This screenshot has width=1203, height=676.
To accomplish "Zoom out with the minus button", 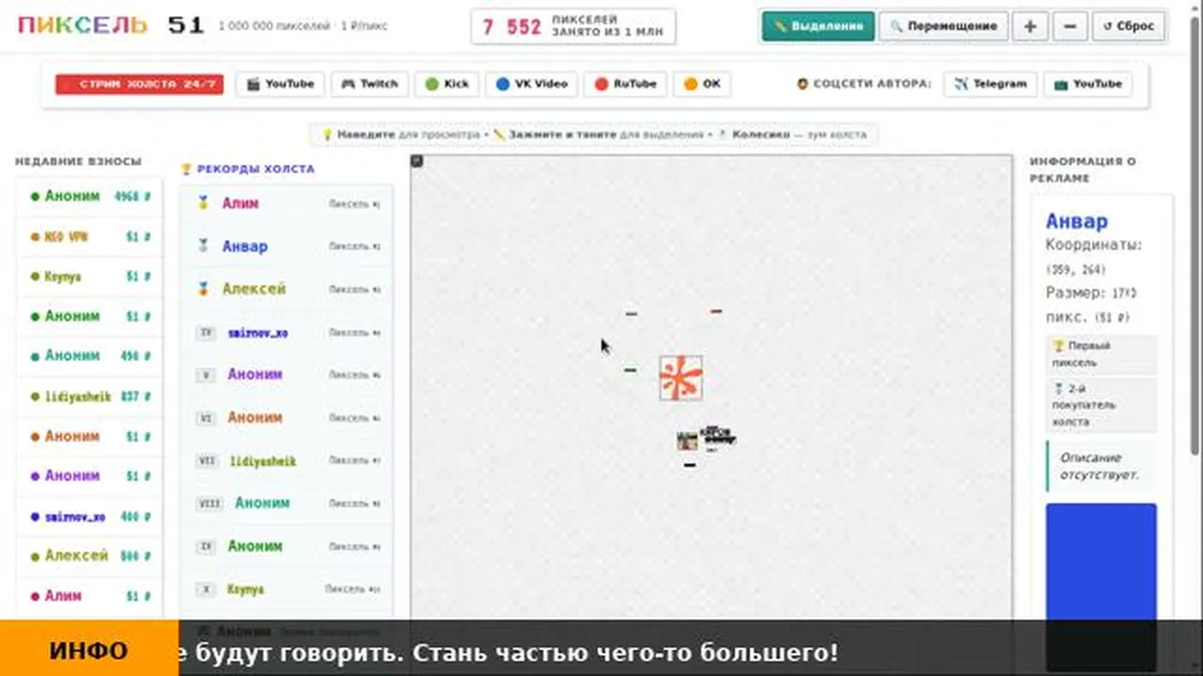I will pos(1070,26).
